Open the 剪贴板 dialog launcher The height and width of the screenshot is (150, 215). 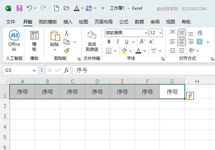[79, 59]
